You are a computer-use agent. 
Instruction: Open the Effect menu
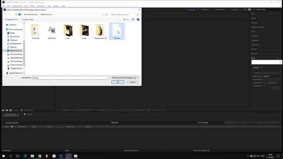click(x=32, y=6)
